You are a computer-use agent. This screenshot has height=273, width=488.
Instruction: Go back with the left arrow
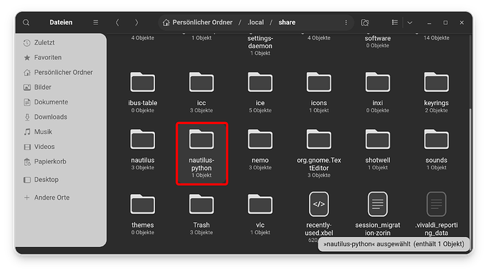117,23
